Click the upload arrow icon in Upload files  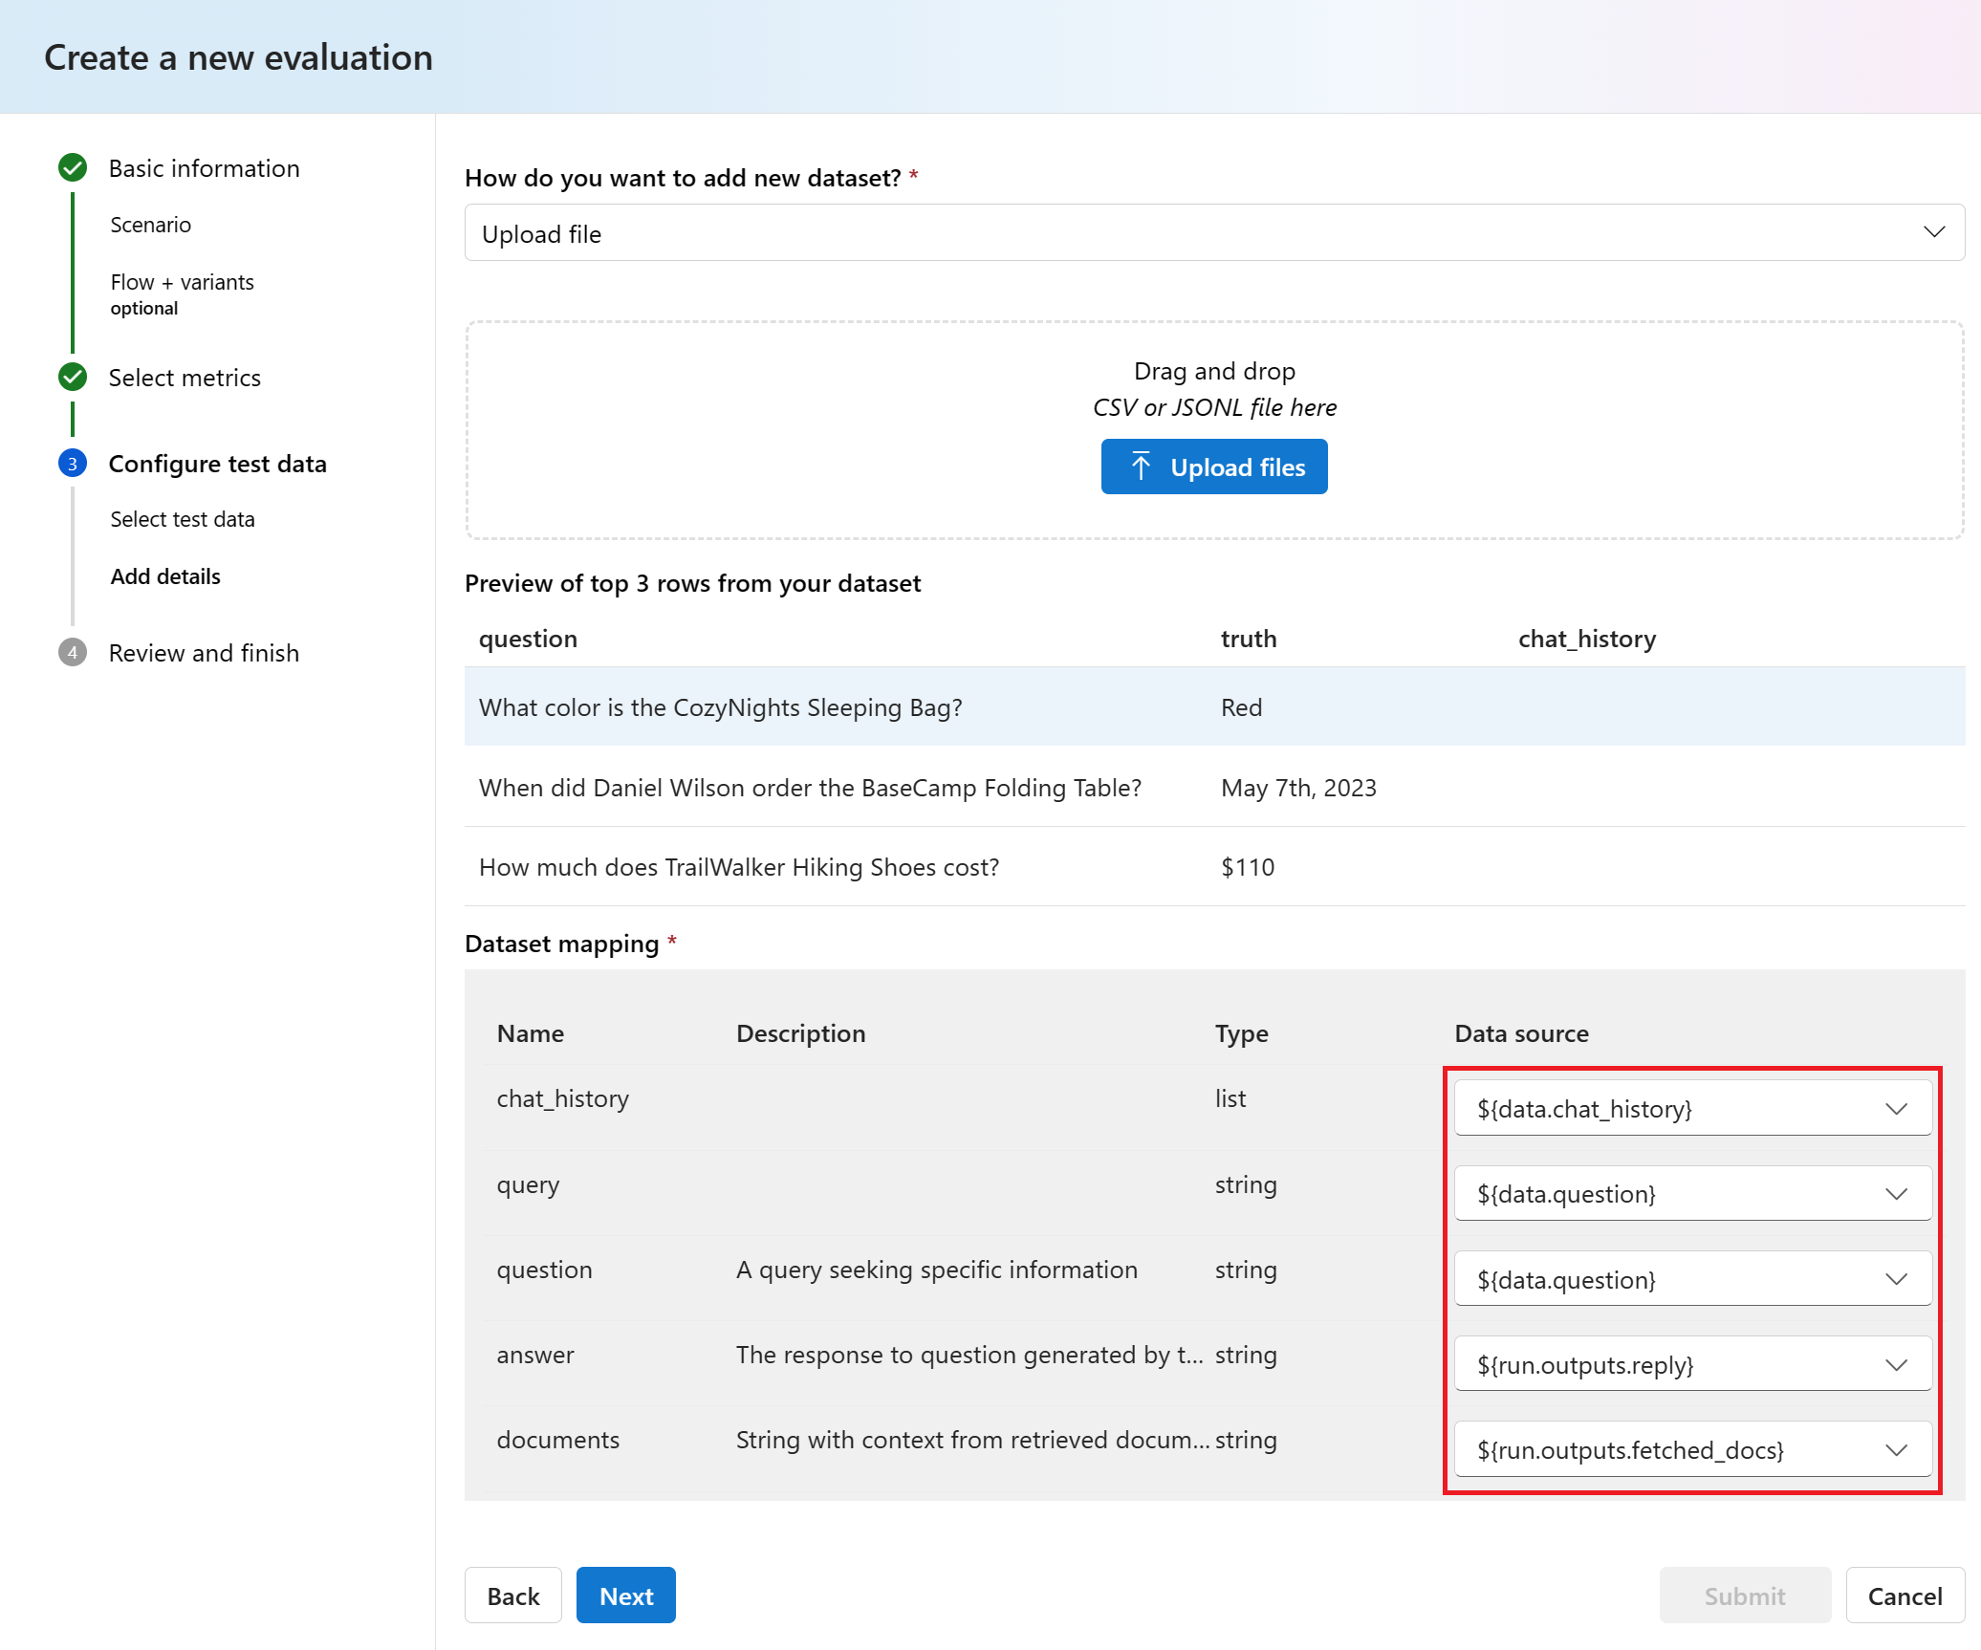pos(1141,467)
